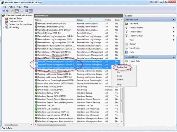177x132 pixels.
Task: Select the Remote Desktop (TCP-In) rule
Action: 77,33
